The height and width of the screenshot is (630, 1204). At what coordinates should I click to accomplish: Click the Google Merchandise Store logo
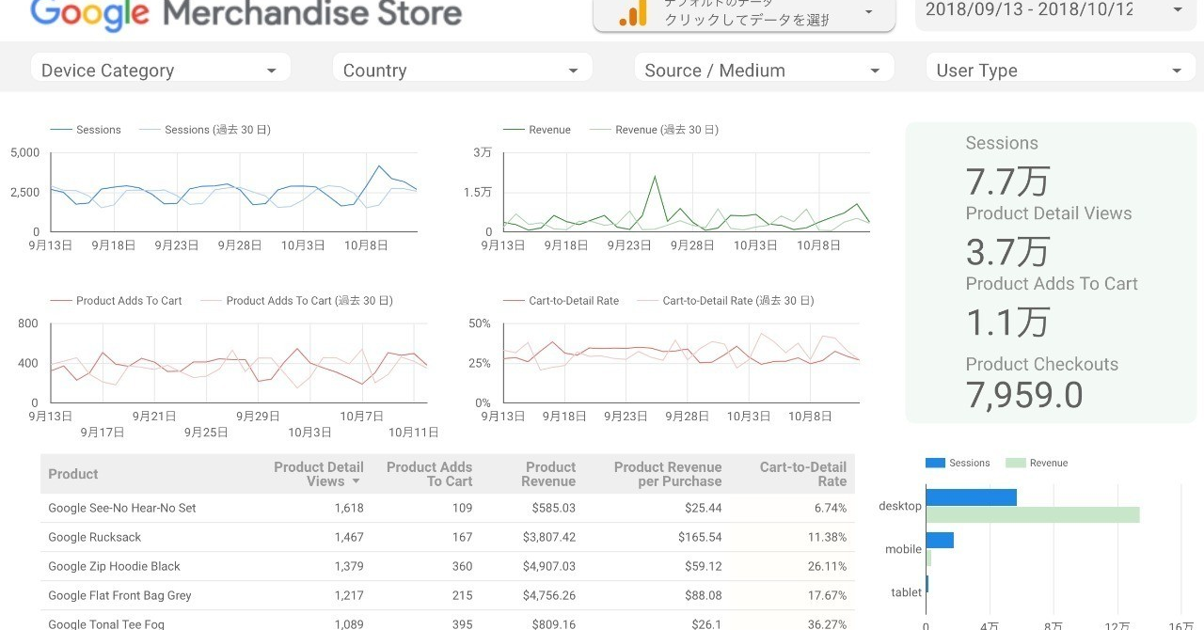(x=246, y=13)
